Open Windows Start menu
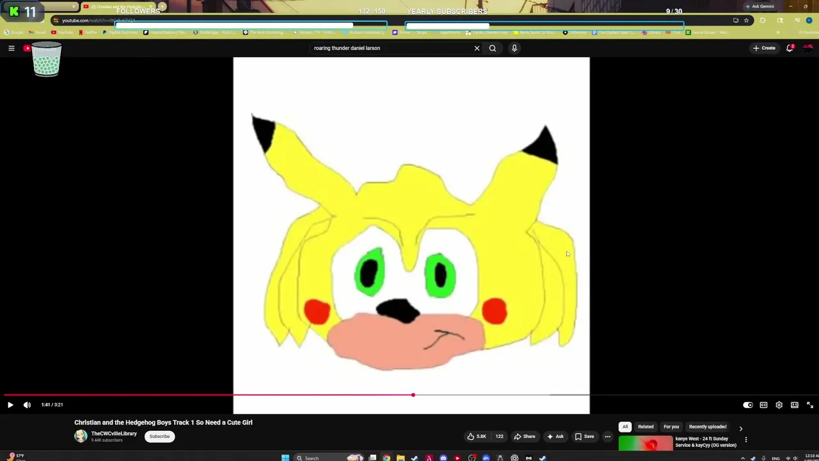 pyautogui.click(x=285, y=458)
